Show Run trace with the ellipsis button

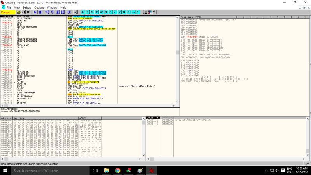click(x=133, y=12)
